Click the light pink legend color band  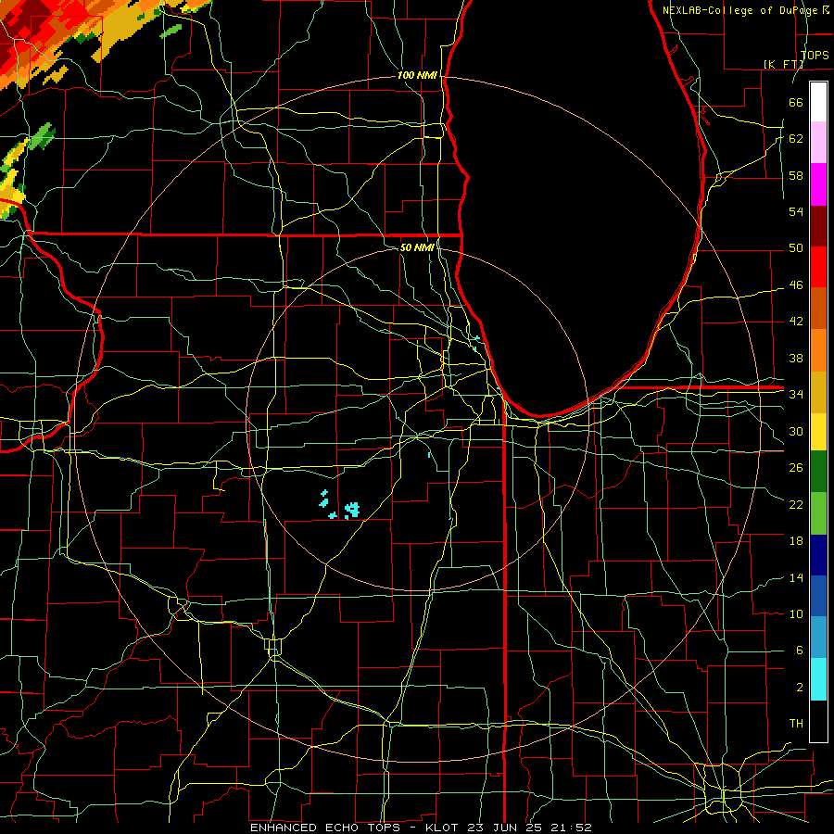(818, 142)
